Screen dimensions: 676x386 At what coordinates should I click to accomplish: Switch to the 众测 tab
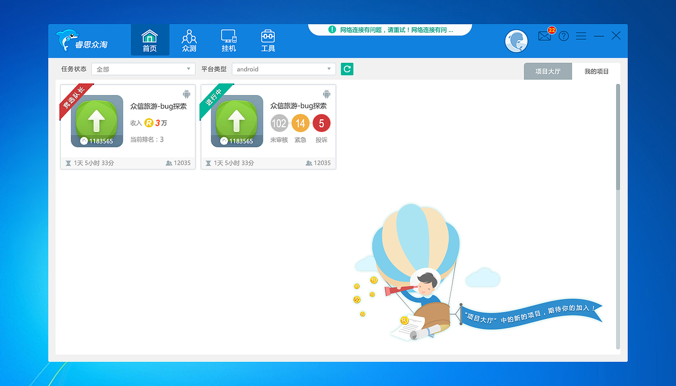click(189, 40)
